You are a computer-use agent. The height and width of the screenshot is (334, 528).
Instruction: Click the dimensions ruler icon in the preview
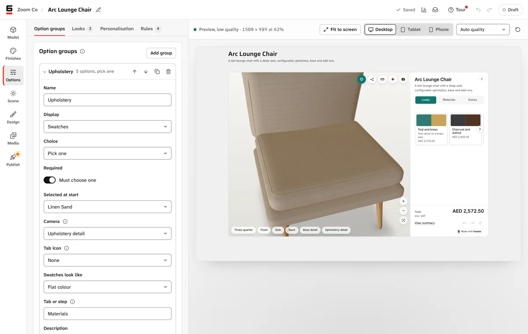tap(382, 80)
